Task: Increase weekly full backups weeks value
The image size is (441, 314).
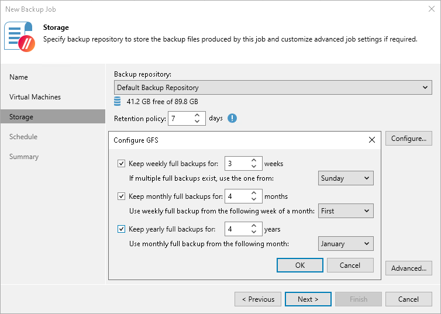Action: (x=254, y=160)
